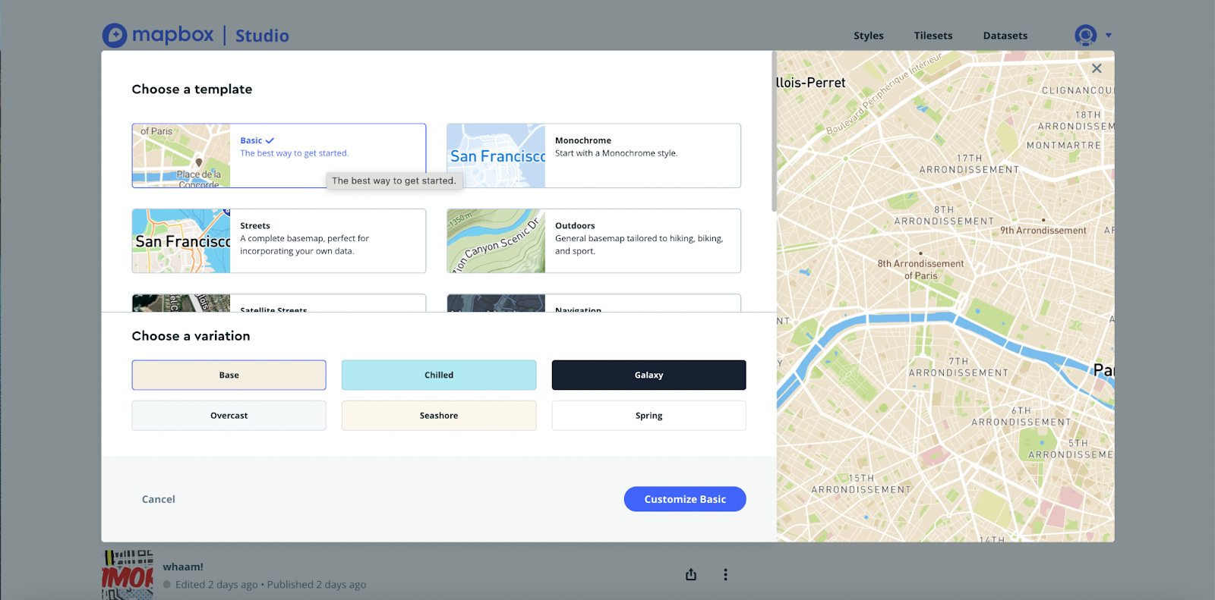Choose the Streets template

pos(279,240)
